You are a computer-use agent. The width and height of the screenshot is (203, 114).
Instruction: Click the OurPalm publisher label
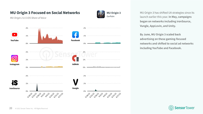(x=111, y=16)
